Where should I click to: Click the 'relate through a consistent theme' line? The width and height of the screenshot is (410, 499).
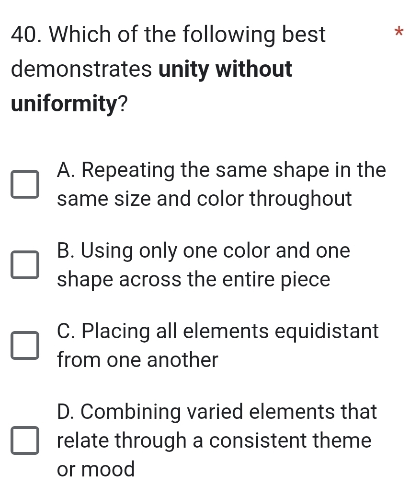(x=214, y=441)
